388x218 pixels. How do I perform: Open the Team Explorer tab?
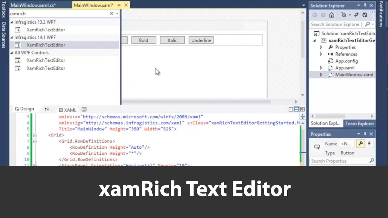pyautogui.click(x=360, y=123)
